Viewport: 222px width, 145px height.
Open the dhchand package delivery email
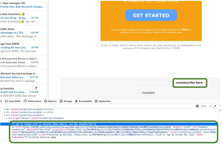(x=23, y=77)
